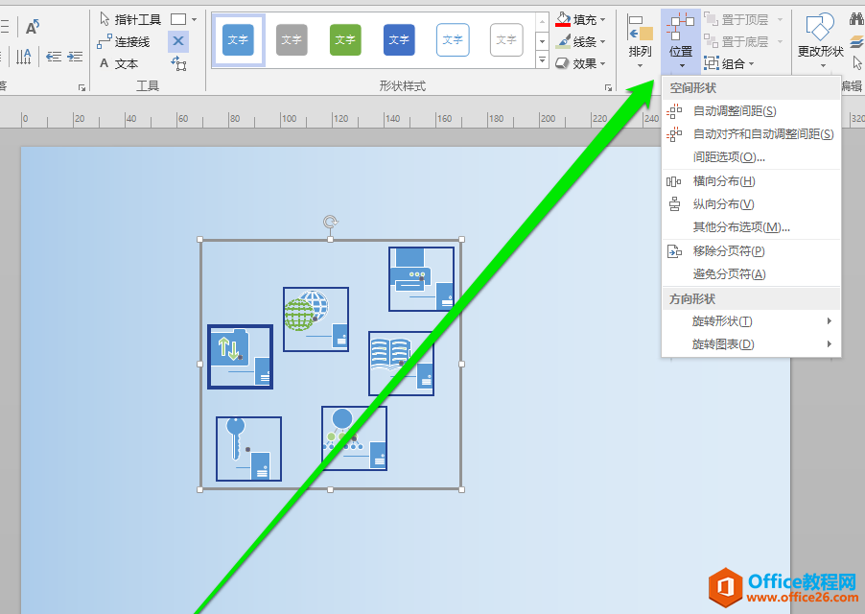Click the Arrange (排列) button

640,40
